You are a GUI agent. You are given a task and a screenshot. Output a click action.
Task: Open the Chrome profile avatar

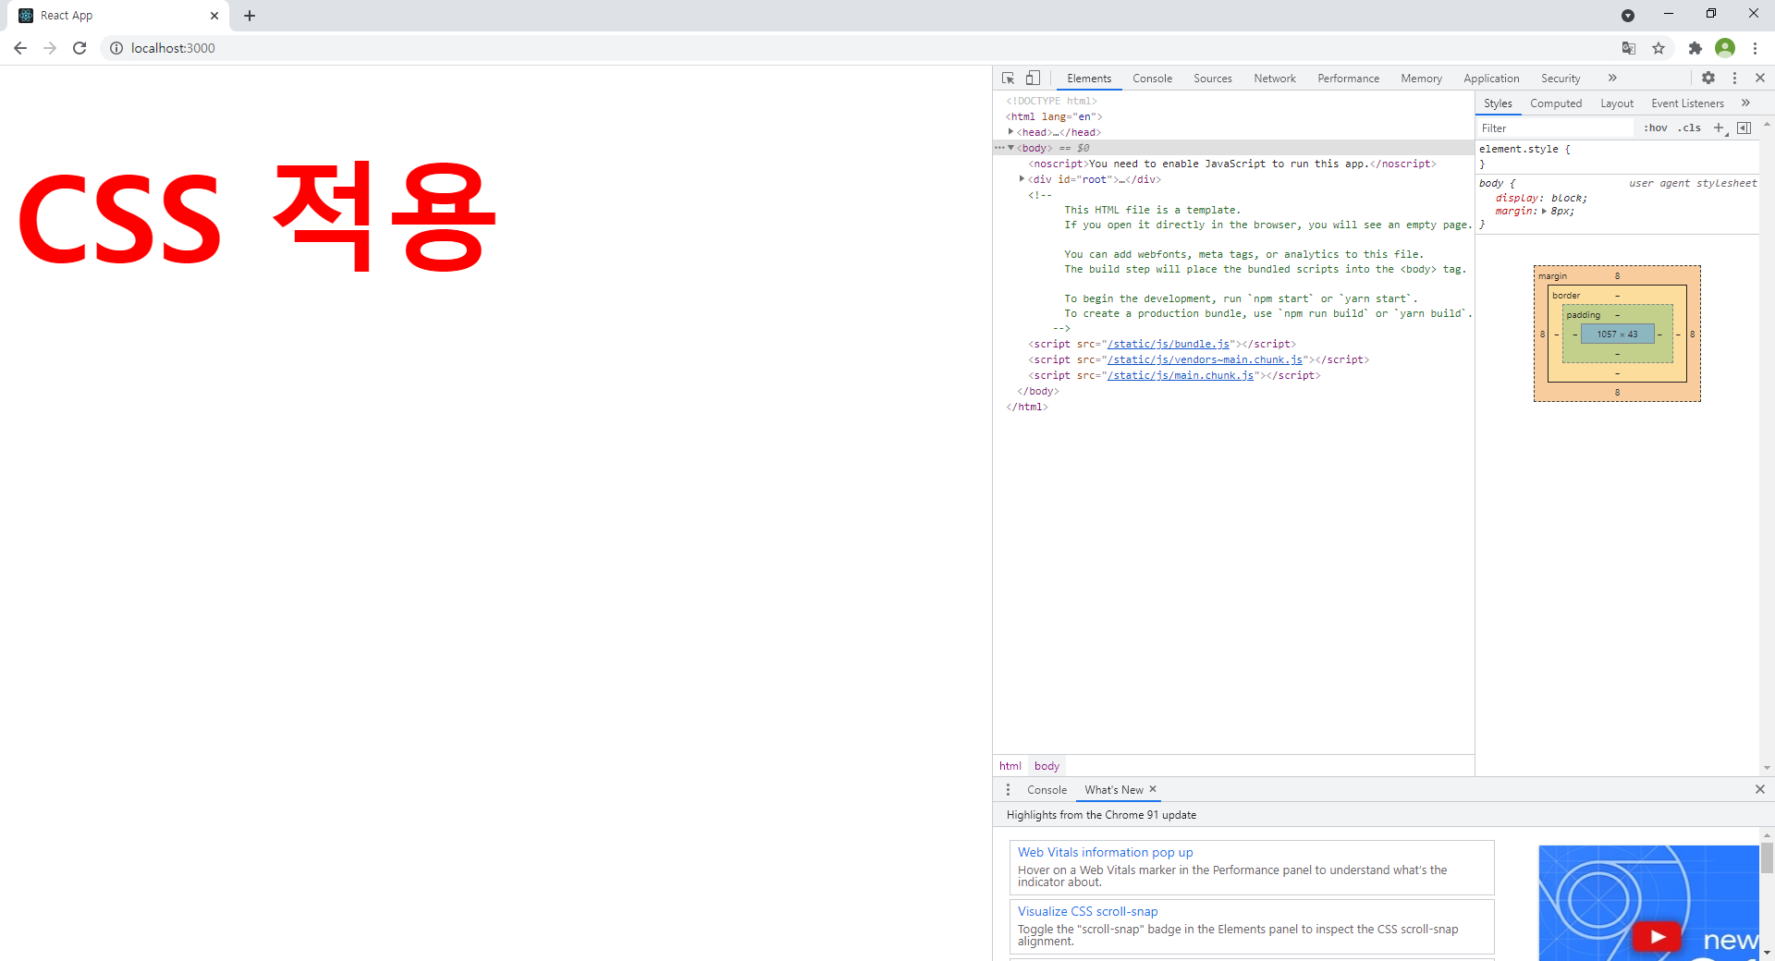[1725, 48]
